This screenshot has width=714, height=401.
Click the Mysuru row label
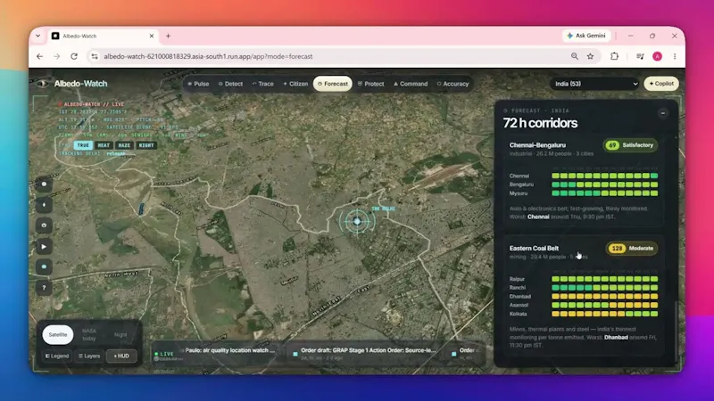(x=519, y=193)
